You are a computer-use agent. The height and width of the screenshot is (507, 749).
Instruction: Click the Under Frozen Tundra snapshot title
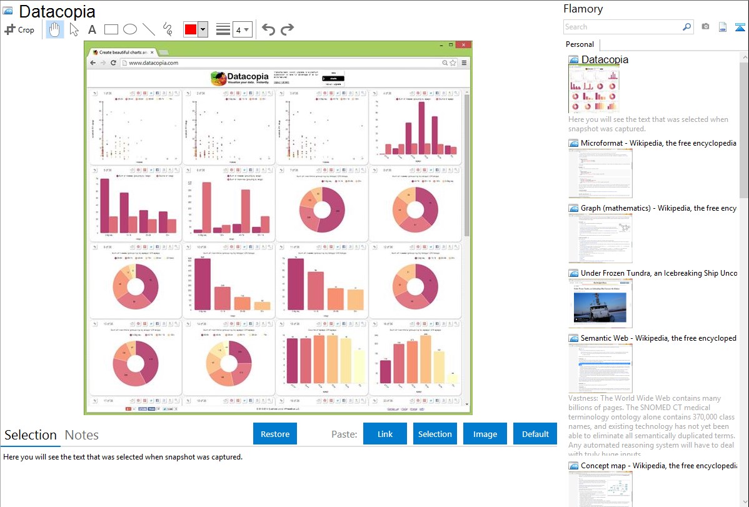tap(659, 273)
